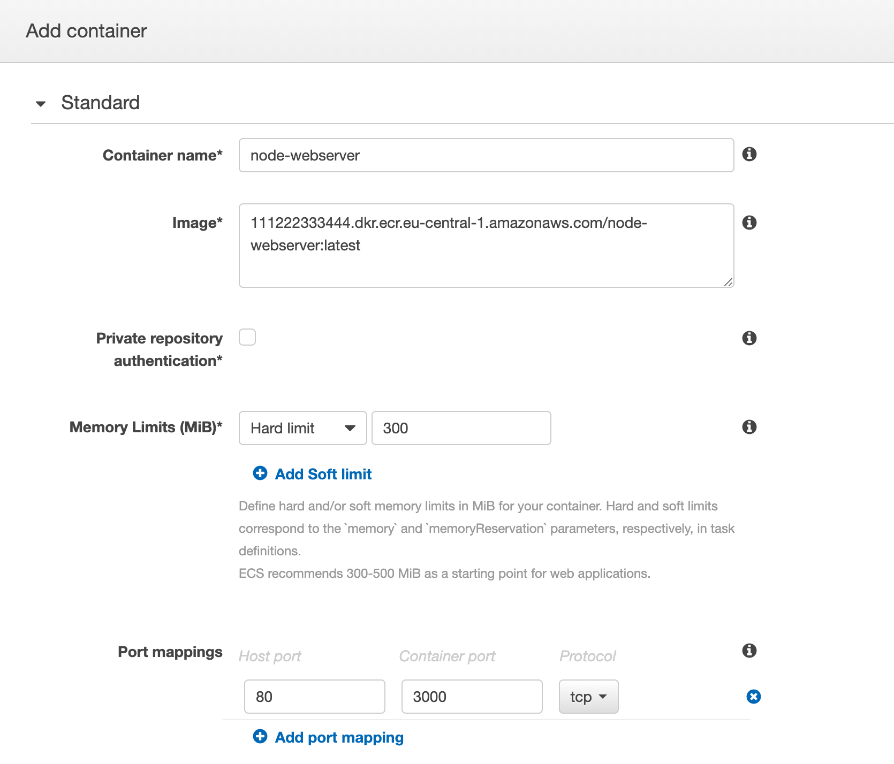Open Private repository authentication info icon
The width and height of the screenshot is (894, 764).
[749, 338]
